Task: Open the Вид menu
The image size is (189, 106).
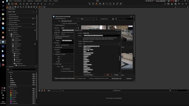Action: point(24,1)
